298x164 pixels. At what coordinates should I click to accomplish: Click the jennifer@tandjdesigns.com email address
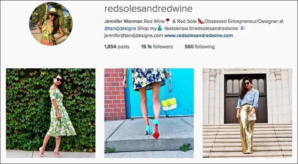[133, 35]
